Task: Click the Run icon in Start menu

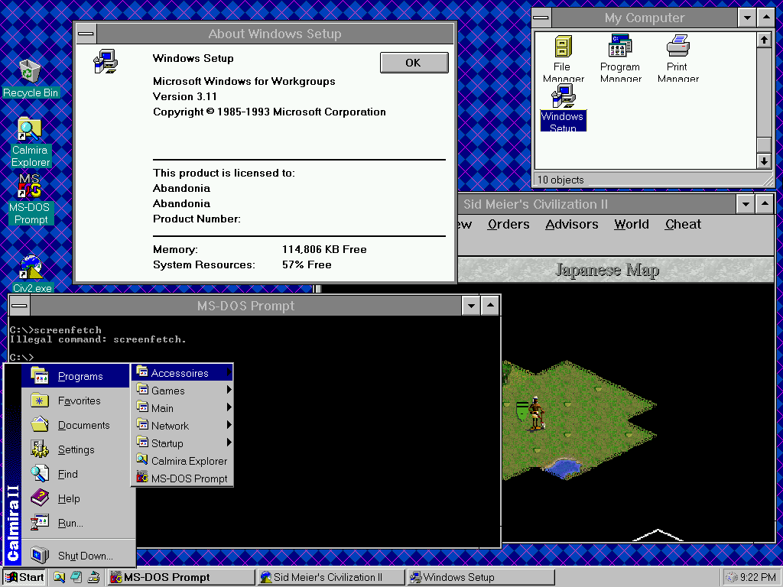Action: [x=40, y=522]
